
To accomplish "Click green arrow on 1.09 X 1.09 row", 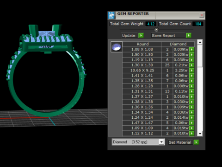I will [191, 128].
